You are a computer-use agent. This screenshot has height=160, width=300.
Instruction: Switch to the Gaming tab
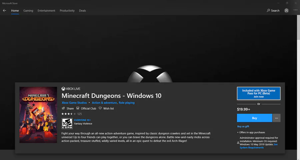click(28, 11)
